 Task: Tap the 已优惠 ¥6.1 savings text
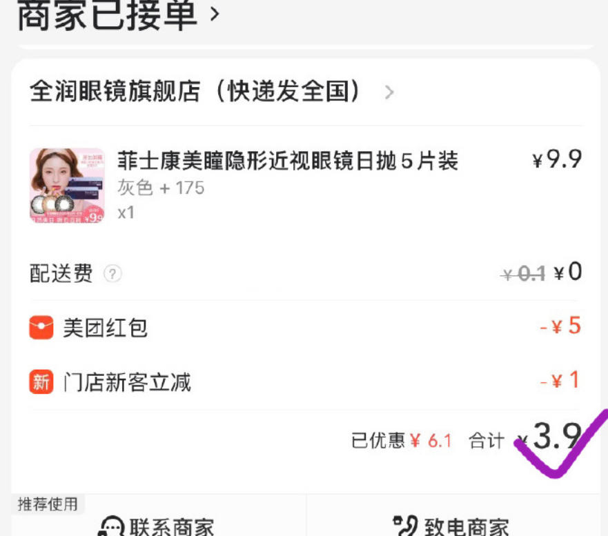click(x=402, y=441)
